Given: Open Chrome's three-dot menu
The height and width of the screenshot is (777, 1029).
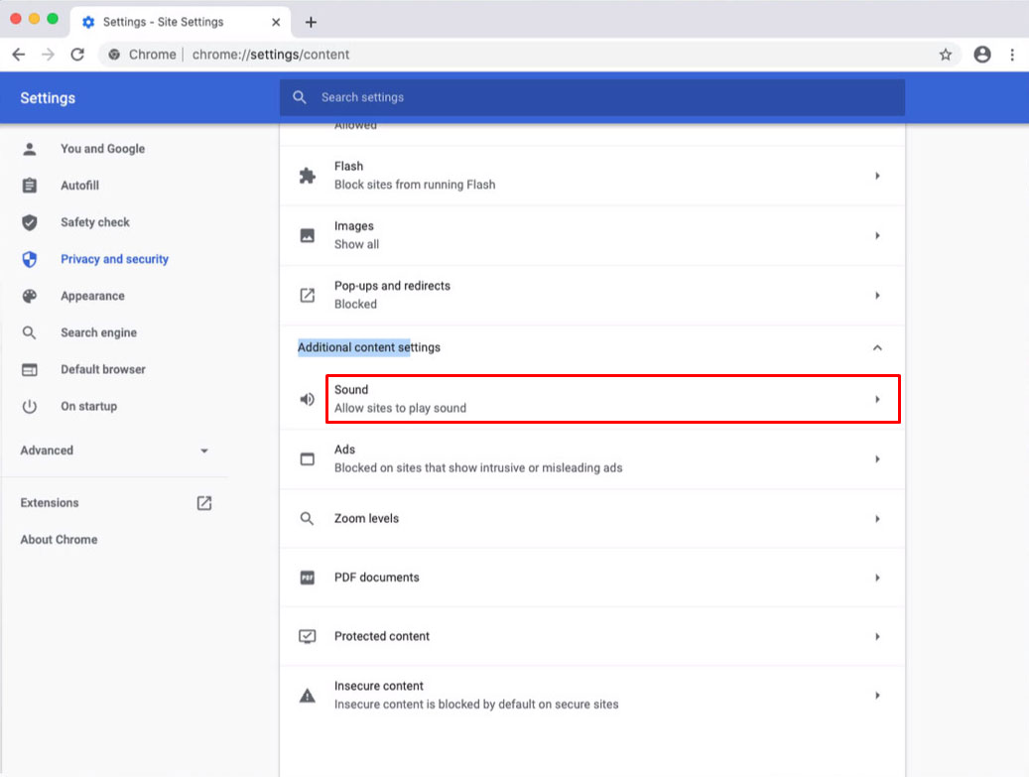Looking at the screenshot, I should tap(1012, 55).
